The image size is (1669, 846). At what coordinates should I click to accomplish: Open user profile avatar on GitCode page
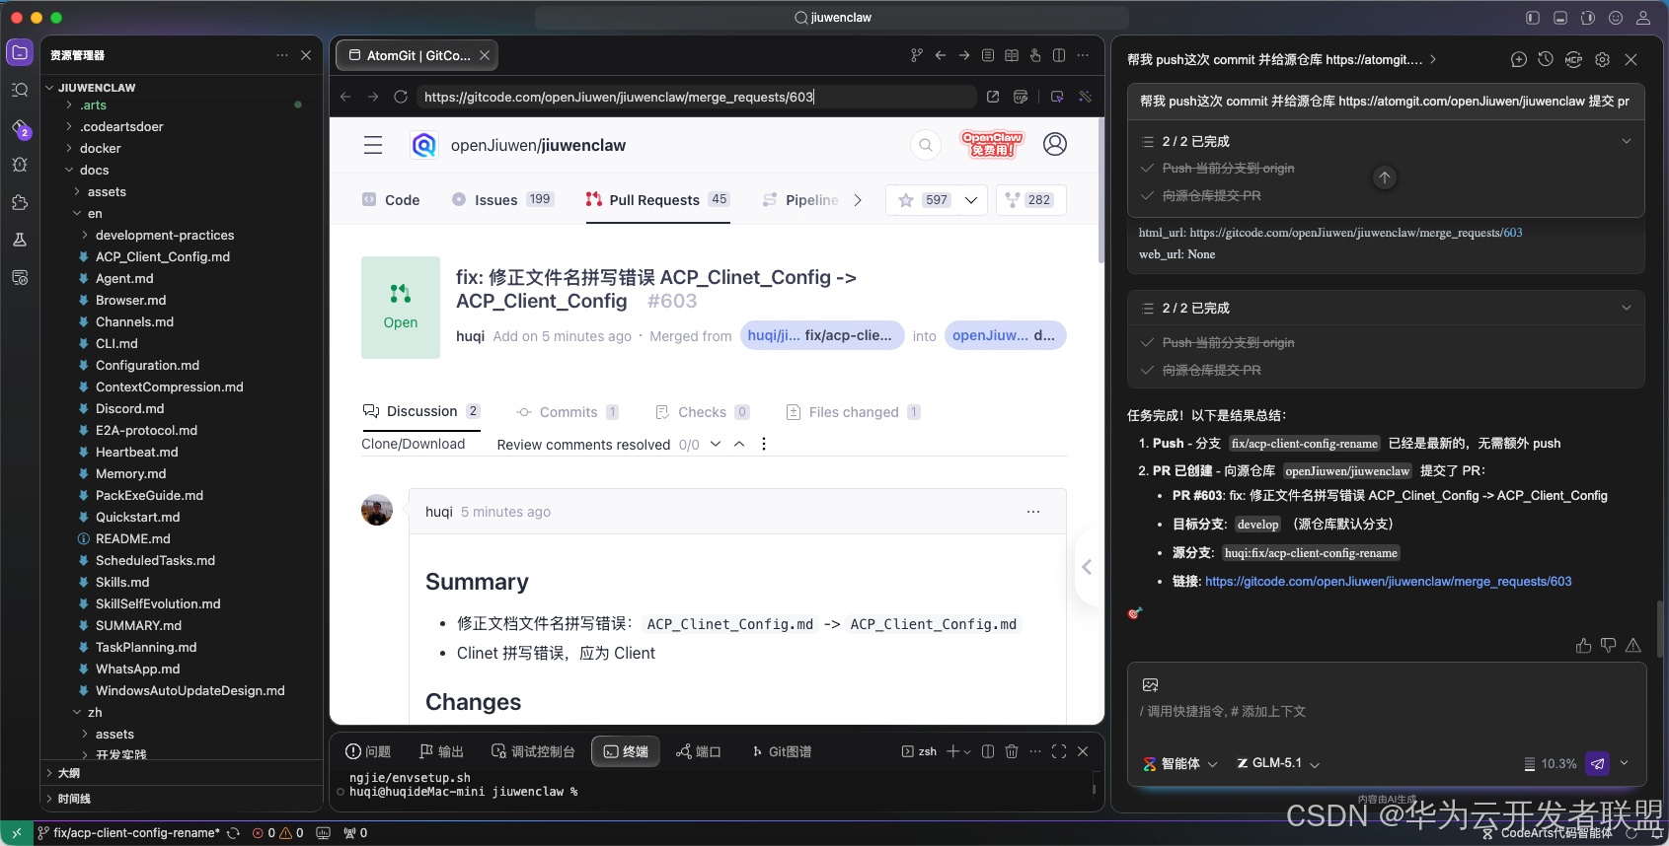[x=1055, y=144]
